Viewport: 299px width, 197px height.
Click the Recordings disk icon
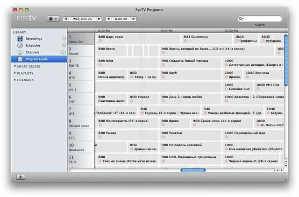click(20, 39)
